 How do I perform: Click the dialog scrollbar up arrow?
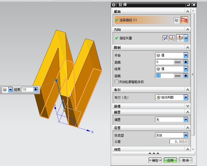193,11
